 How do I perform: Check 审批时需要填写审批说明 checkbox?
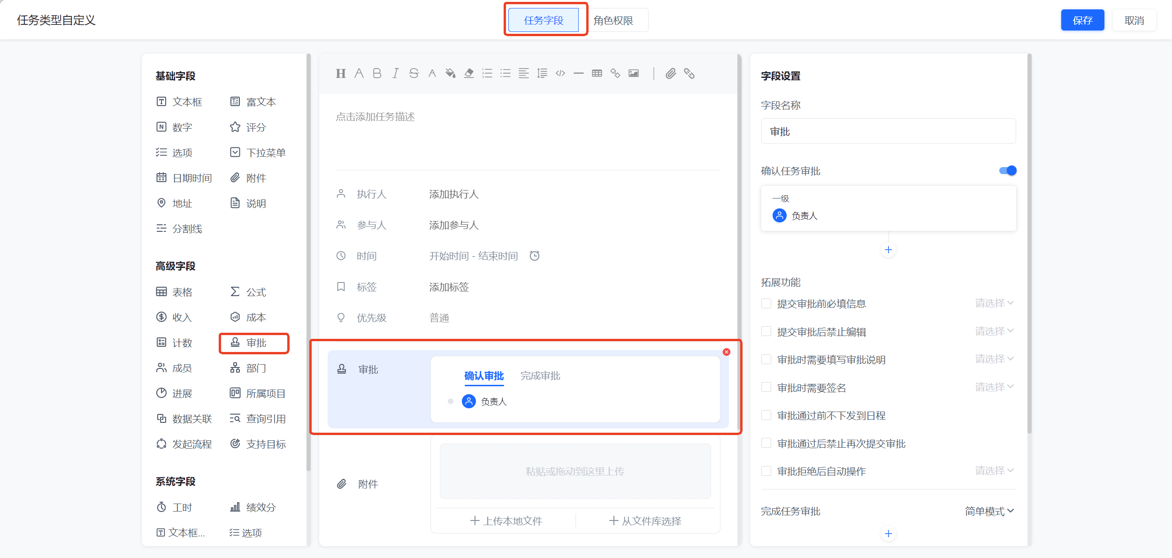pos(766,359)
